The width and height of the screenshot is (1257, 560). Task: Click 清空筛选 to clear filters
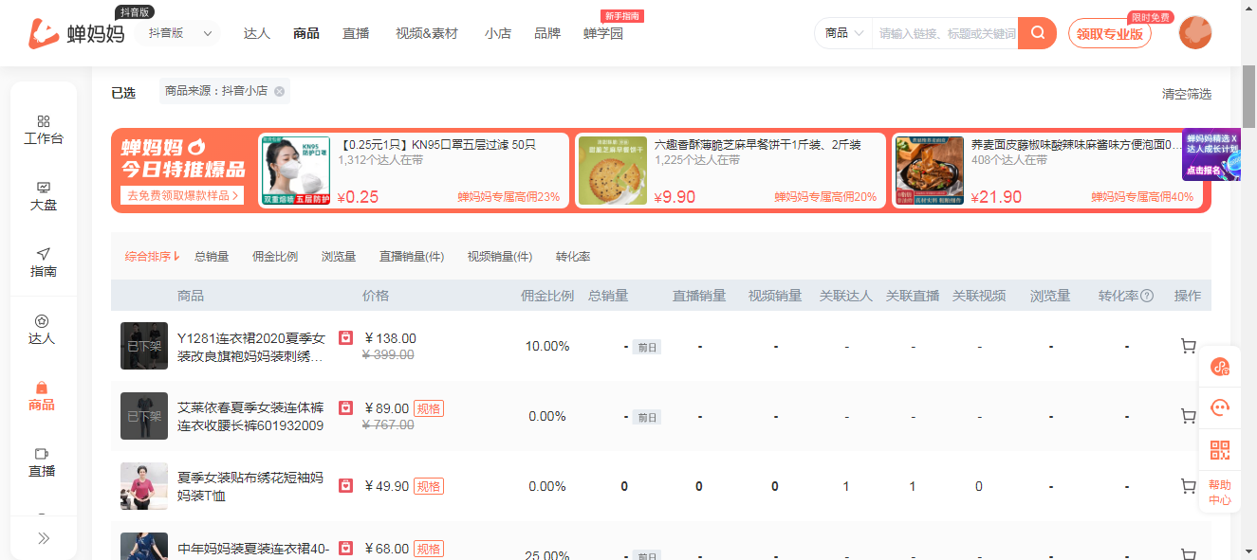pyautogui.click(x=1187, y=94)
